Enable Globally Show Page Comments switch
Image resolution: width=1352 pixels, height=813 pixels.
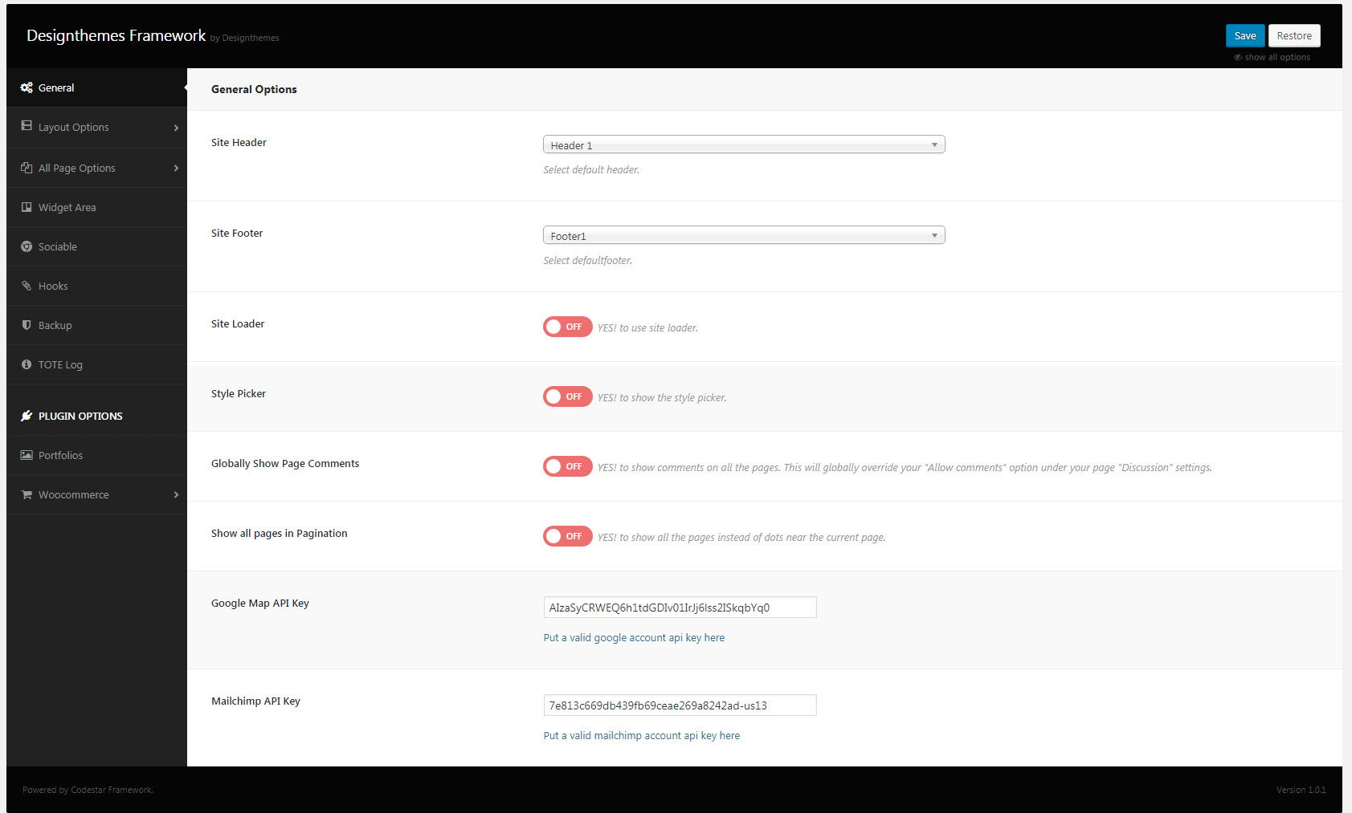point(567,466)
